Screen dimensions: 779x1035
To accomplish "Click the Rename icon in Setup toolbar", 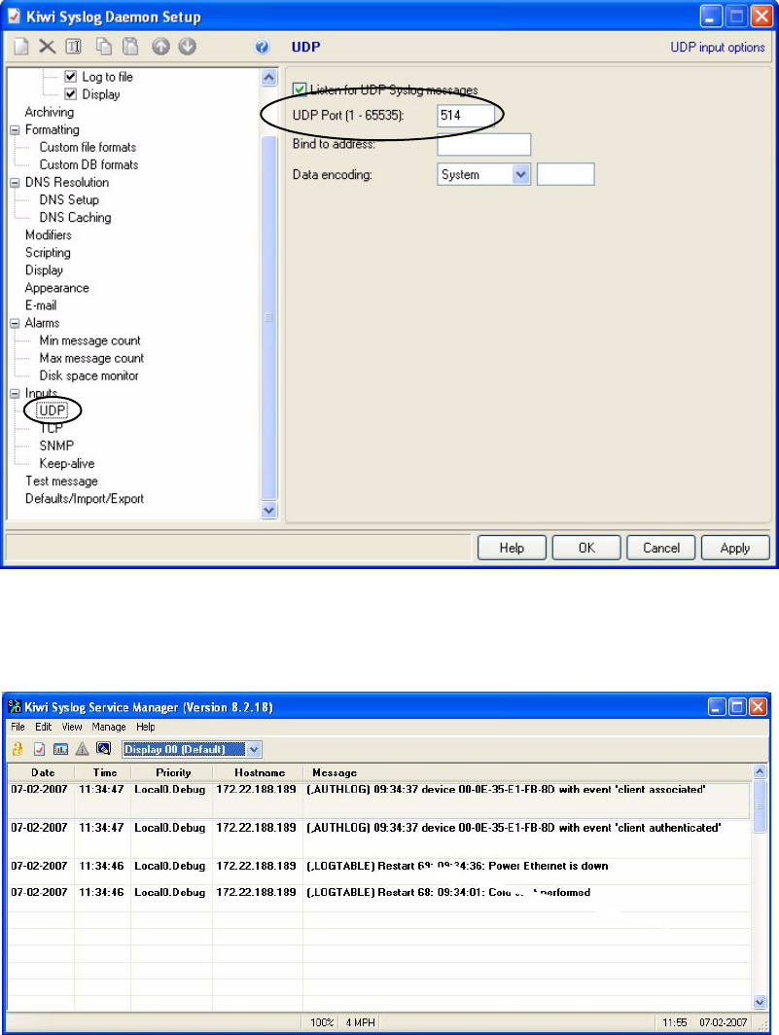I will (73, 47).
